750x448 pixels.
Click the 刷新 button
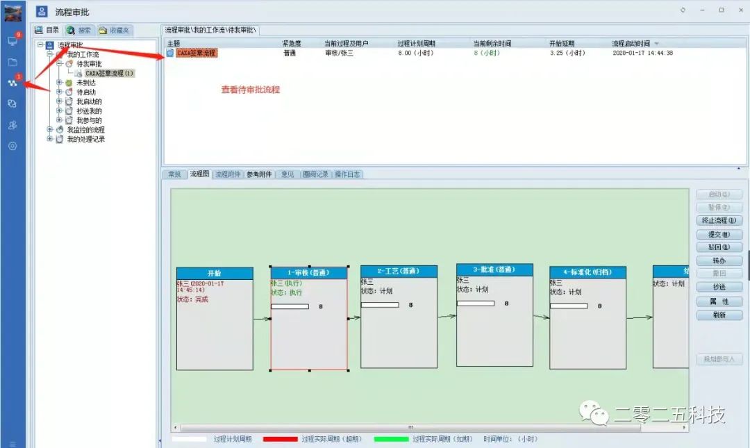click(x=719, y=315)
